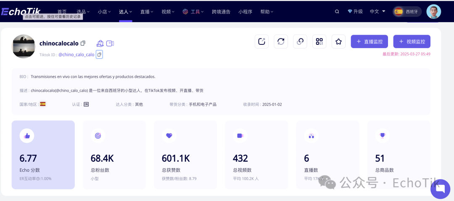Open the search magnifier in the top bar
The image size is (454, 201).
point(337,12)
